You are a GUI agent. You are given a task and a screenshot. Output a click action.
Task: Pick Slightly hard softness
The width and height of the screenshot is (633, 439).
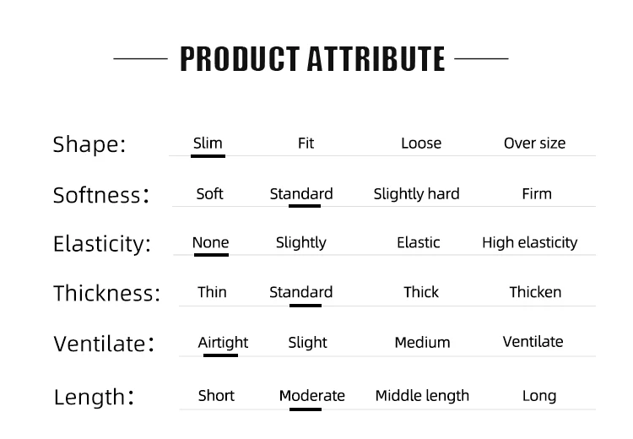click(x=416, y=194)
